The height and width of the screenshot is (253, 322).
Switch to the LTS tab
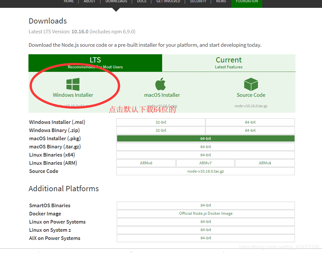(95, 63)
